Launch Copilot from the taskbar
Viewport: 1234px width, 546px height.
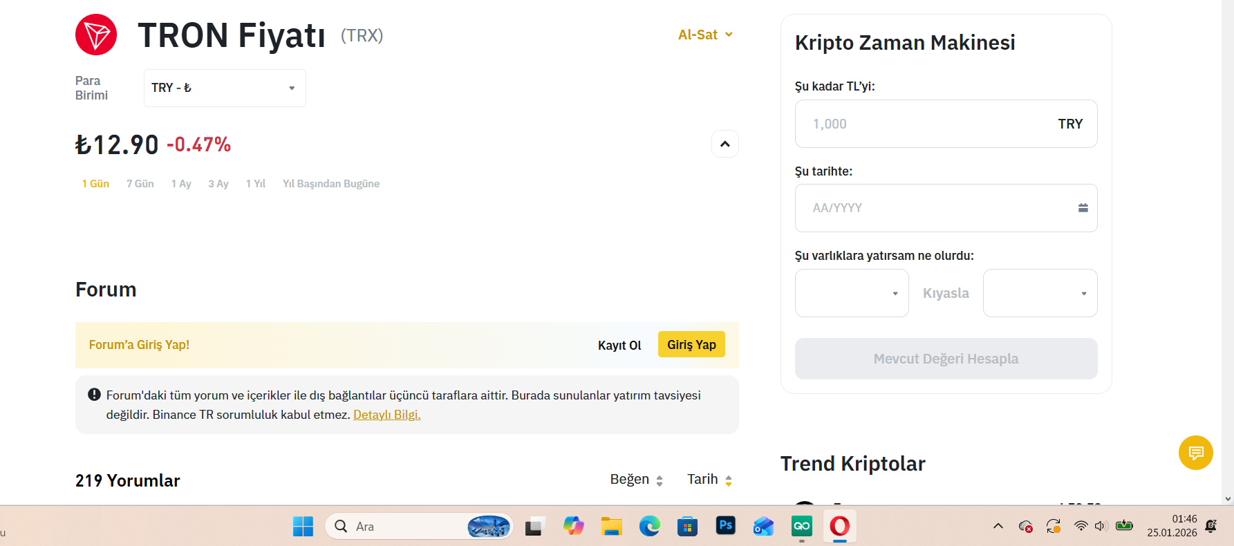[x=573, y=527]
